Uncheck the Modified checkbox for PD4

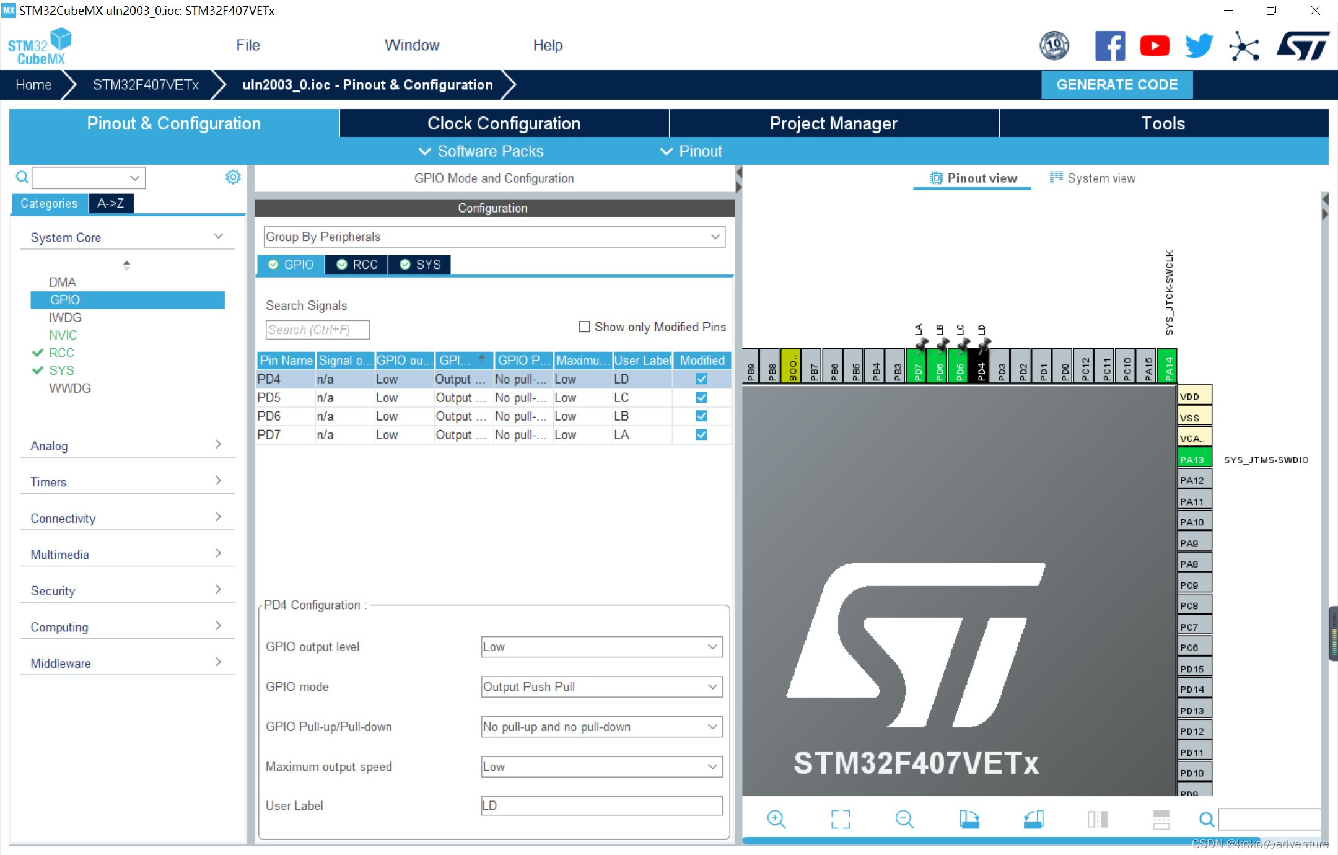coord(701,379)
